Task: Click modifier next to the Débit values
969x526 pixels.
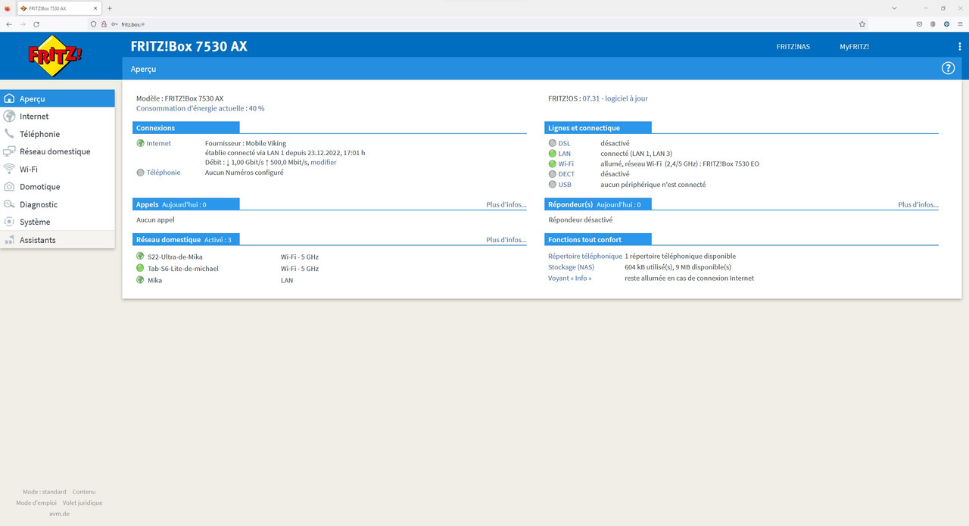Action: (323, 162)
